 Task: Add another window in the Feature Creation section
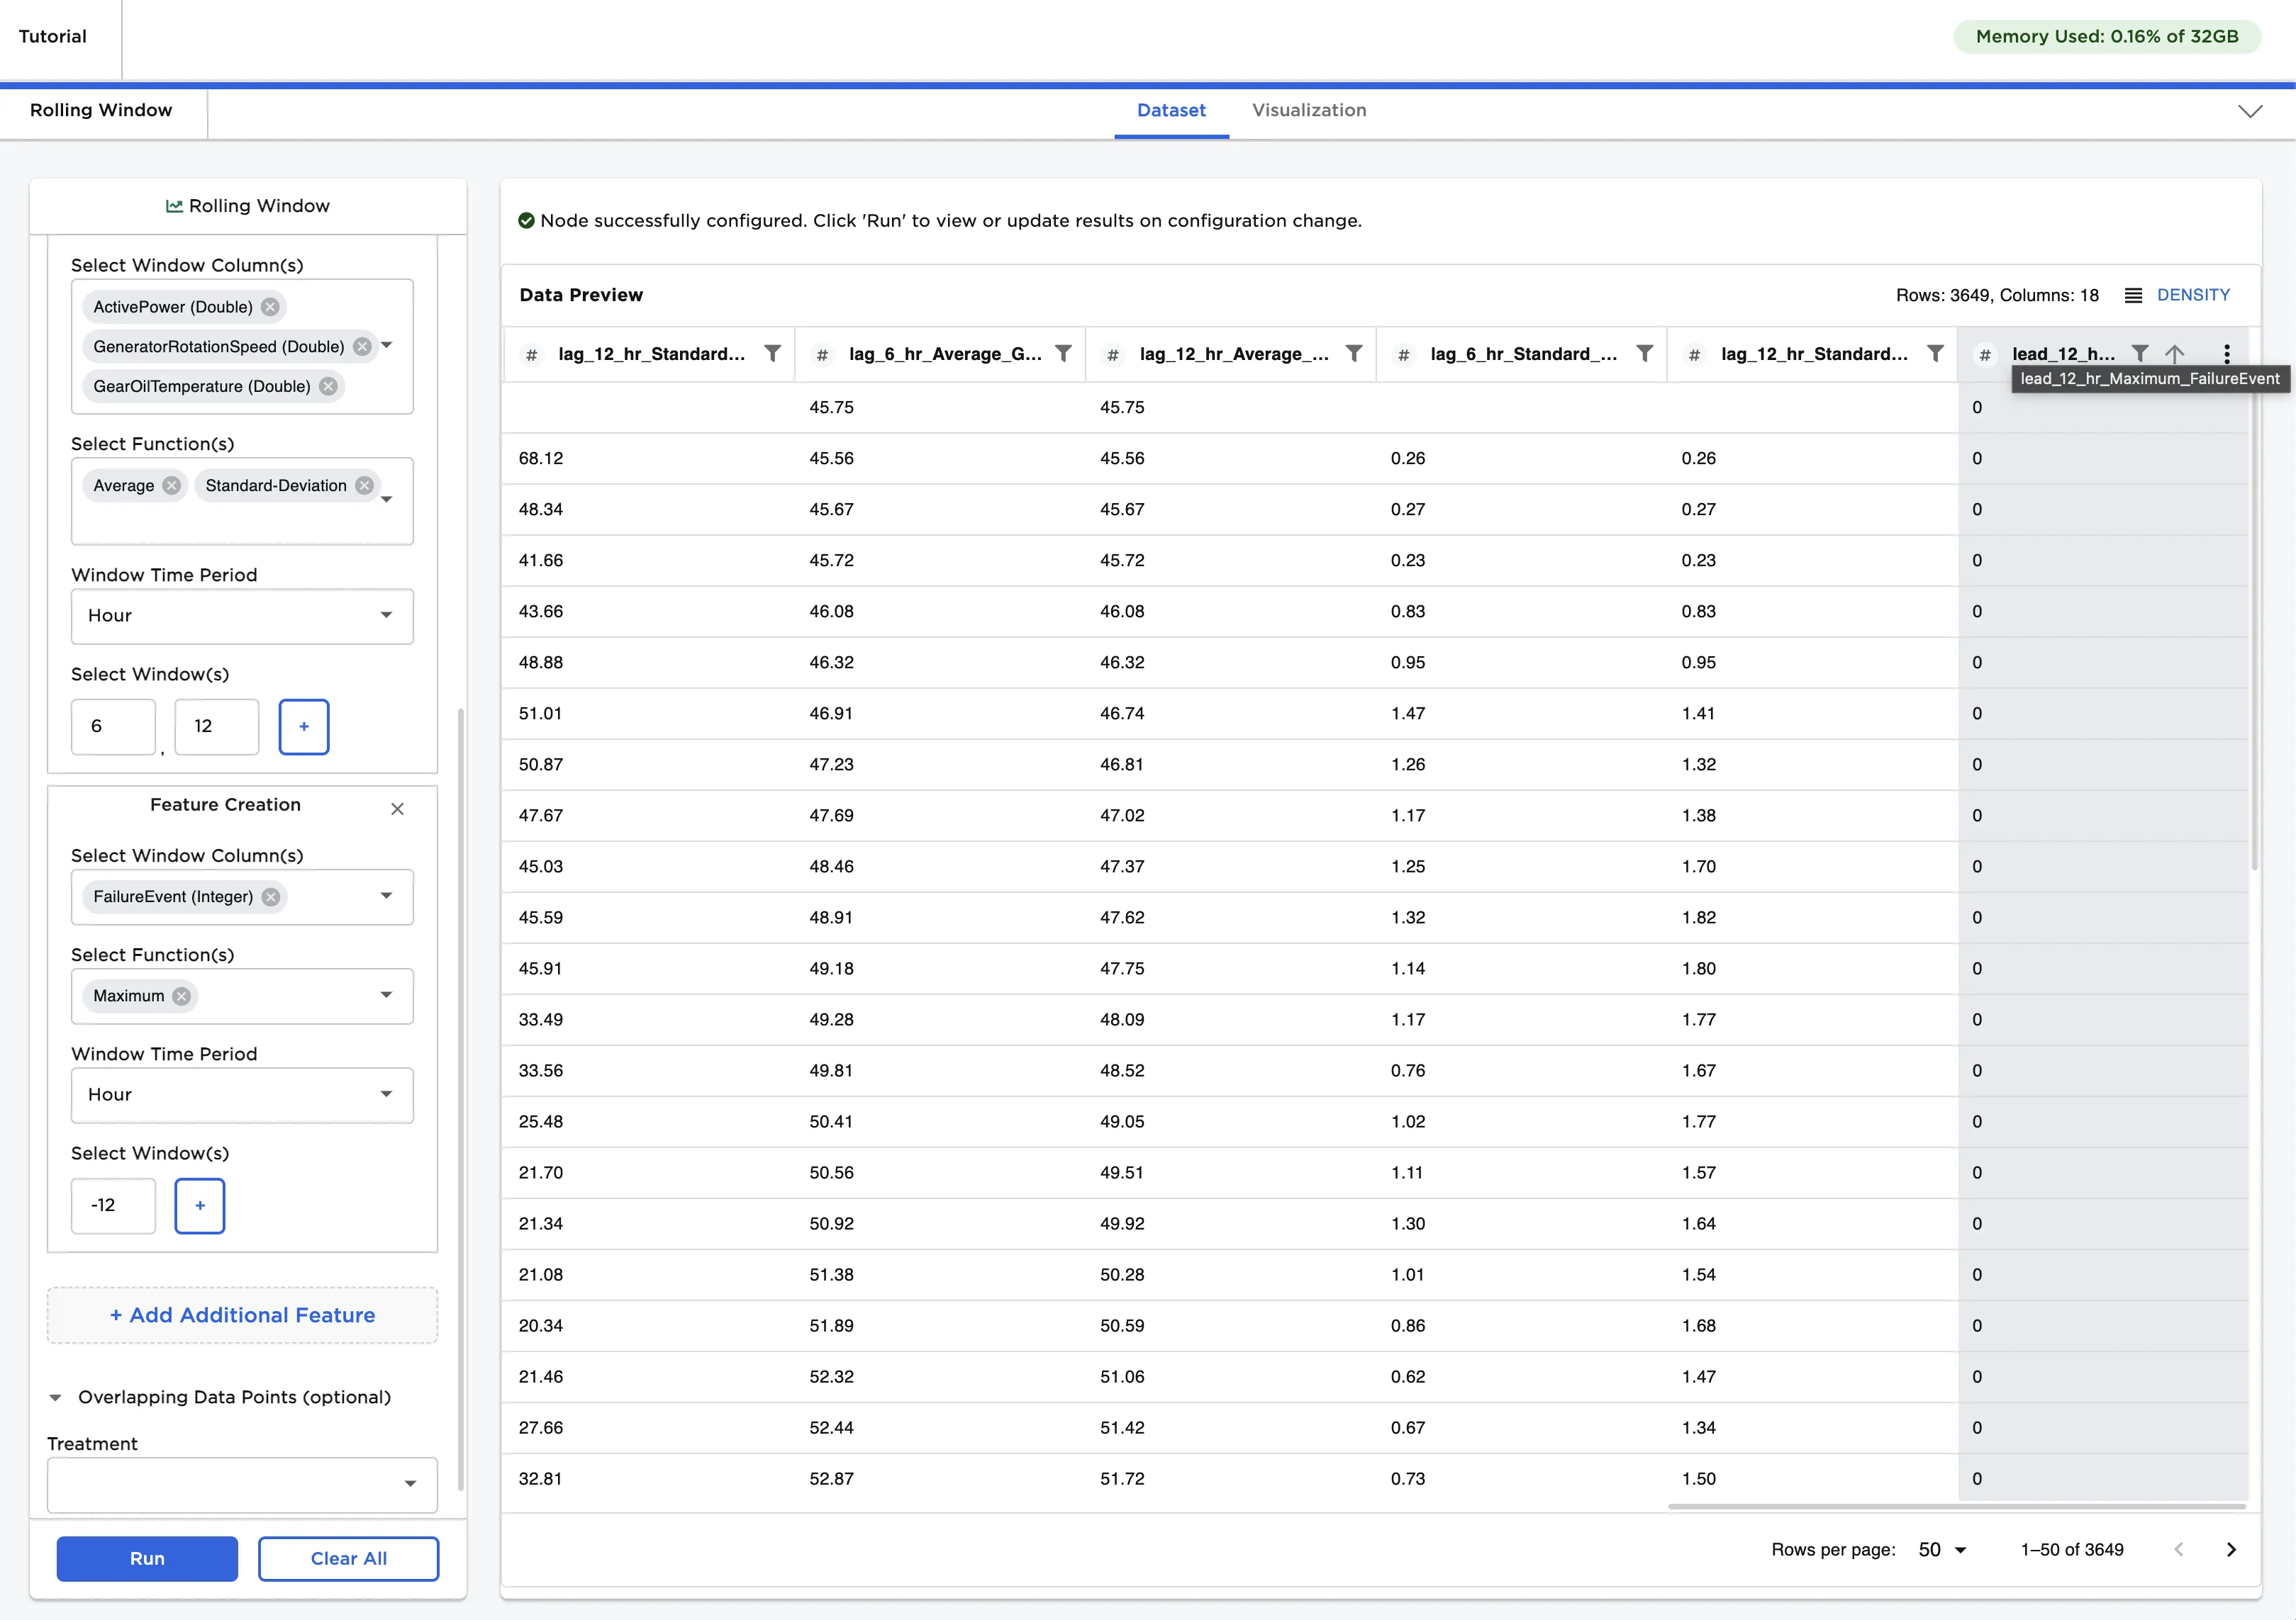(200, 1205)
